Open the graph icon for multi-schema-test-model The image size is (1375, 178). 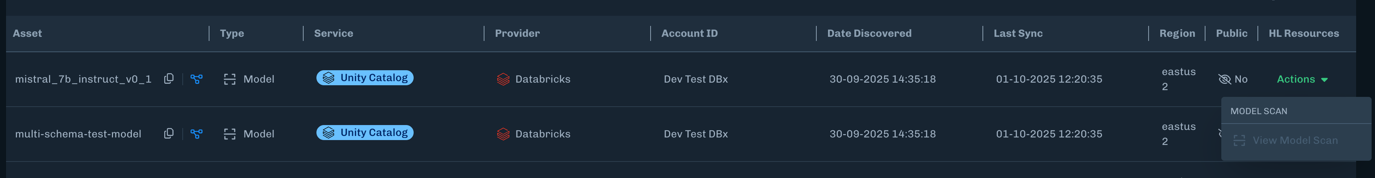(x=196, y=134)
